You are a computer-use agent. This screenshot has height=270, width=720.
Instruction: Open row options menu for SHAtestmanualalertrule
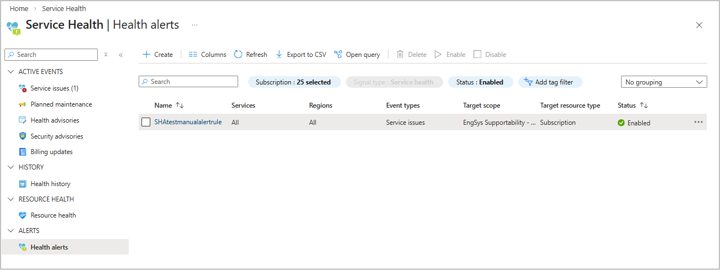(x=698, y=122)
